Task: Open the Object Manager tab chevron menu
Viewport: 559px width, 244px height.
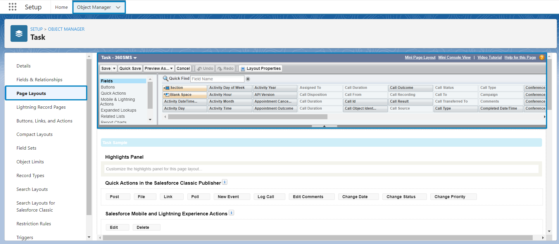Action: point(118,7)
